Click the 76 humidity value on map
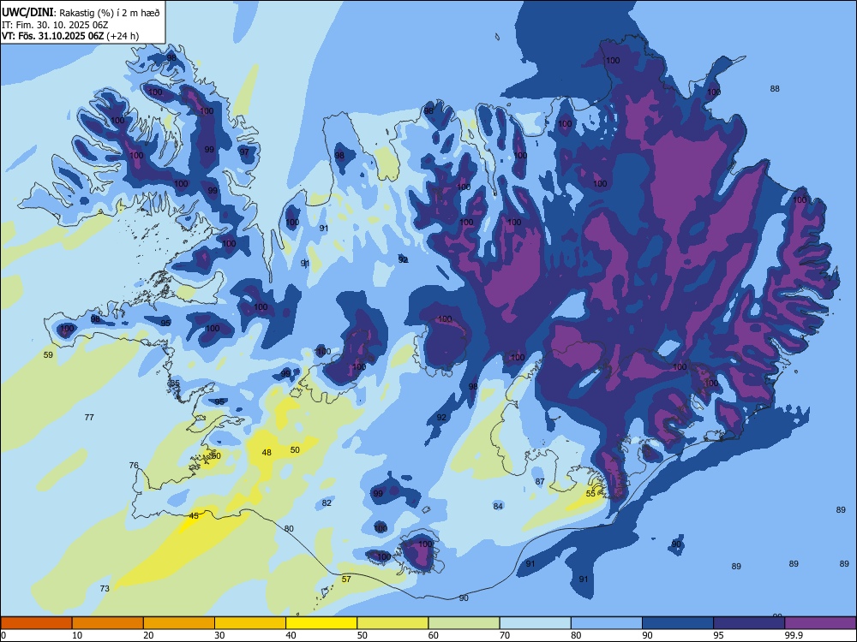The width and height of the screenshot is (857, 642). point(134,465)
